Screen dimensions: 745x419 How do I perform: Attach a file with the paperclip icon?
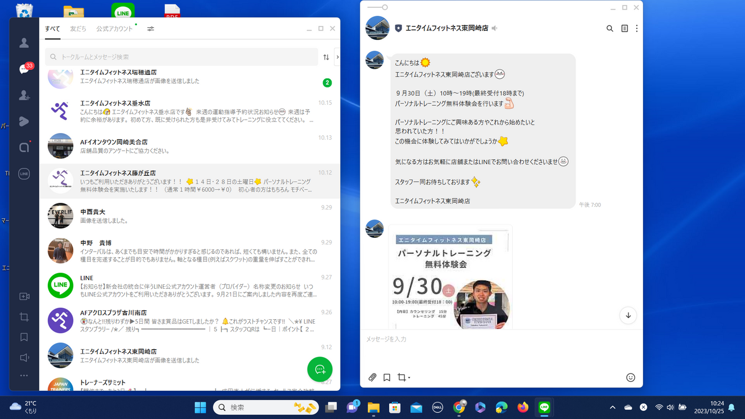pyautogui.click(x=372, y=377)
